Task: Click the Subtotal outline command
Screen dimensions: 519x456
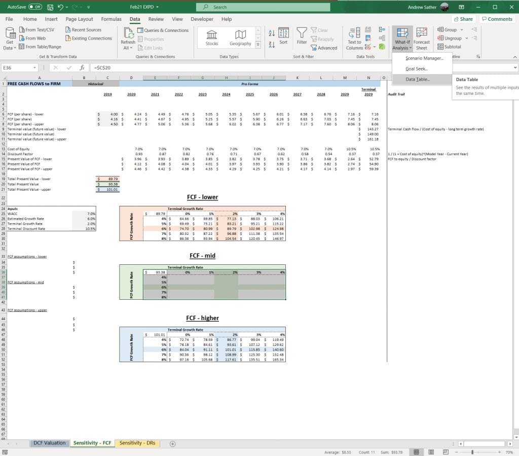Action: pos(449,47)
